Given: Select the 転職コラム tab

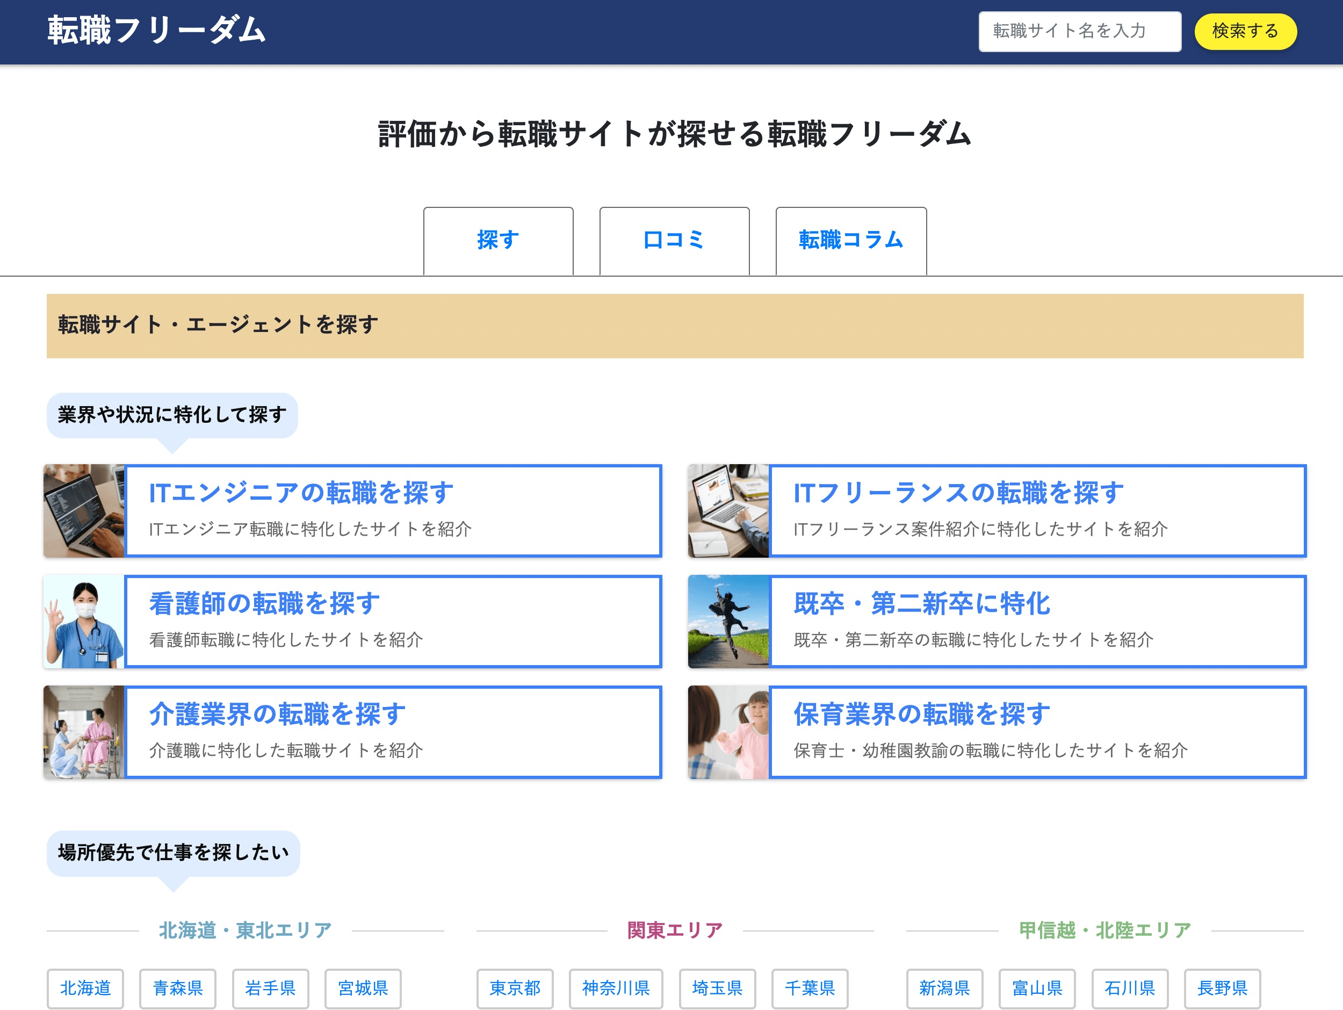Looking at the screenshot, I should click(x=850, y=241).
